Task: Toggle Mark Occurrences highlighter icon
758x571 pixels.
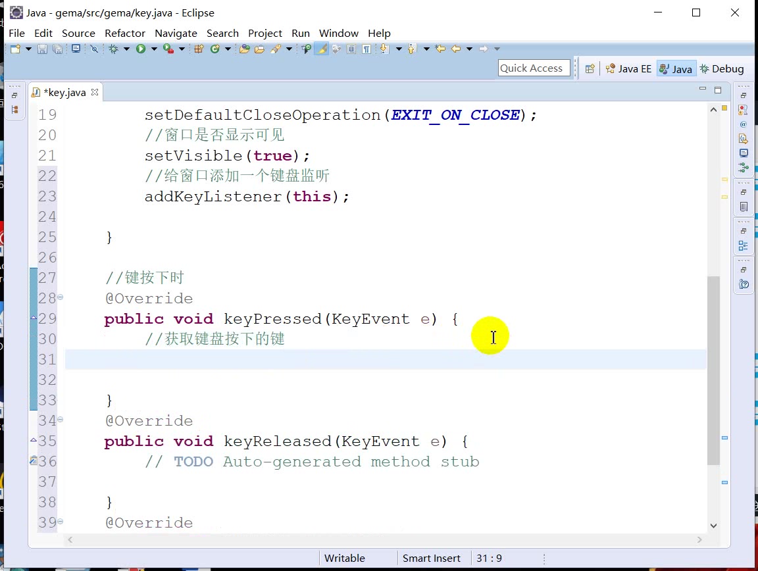Action: click(322, 49)
